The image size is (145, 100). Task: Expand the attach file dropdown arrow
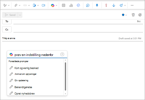coord(20,6)
